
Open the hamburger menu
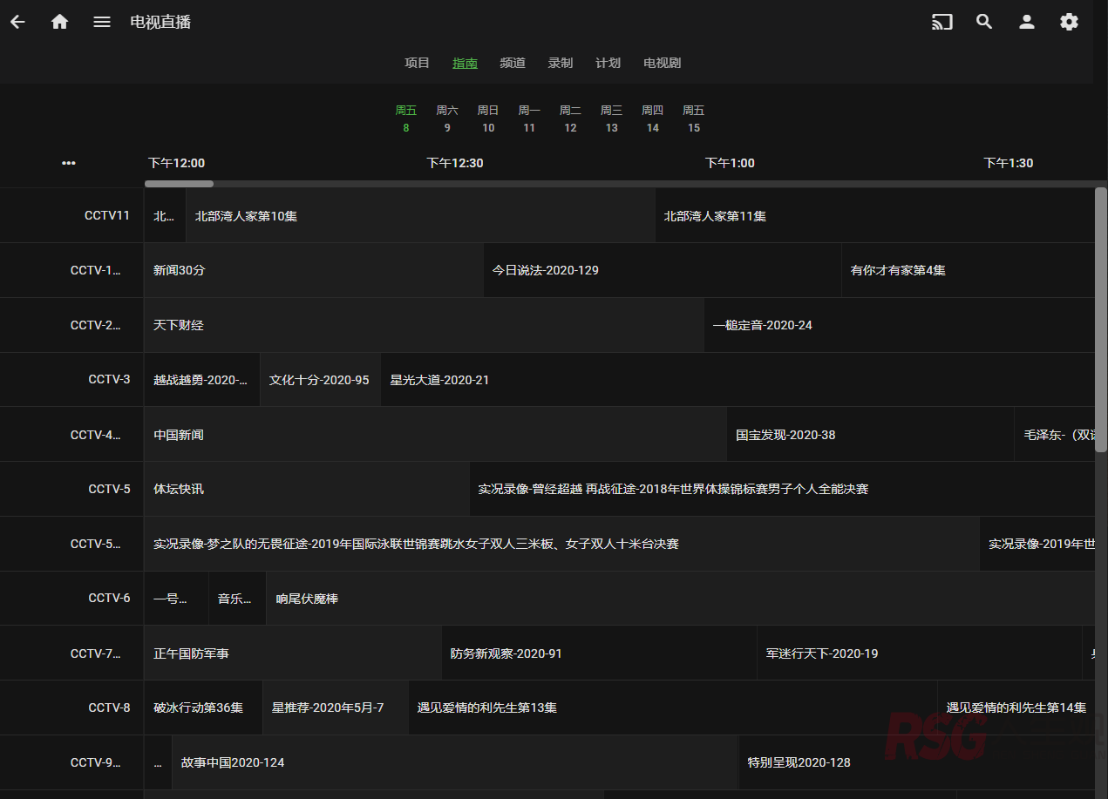[x=102, y=22]
